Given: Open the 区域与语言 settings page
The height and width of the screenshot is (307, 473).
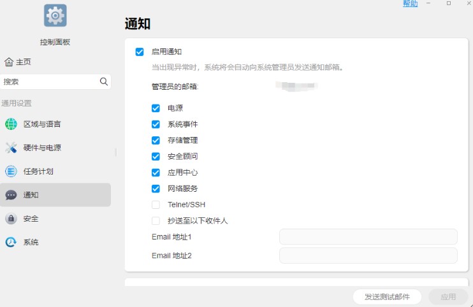Looking at the screenshot, I should pyautogui.click(x=55, y=124).
